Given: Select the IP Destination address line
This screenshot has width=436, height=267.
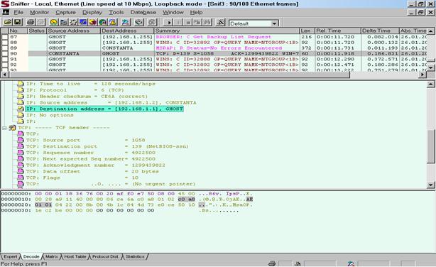Looking at the screenshot, I should point(105,109).
